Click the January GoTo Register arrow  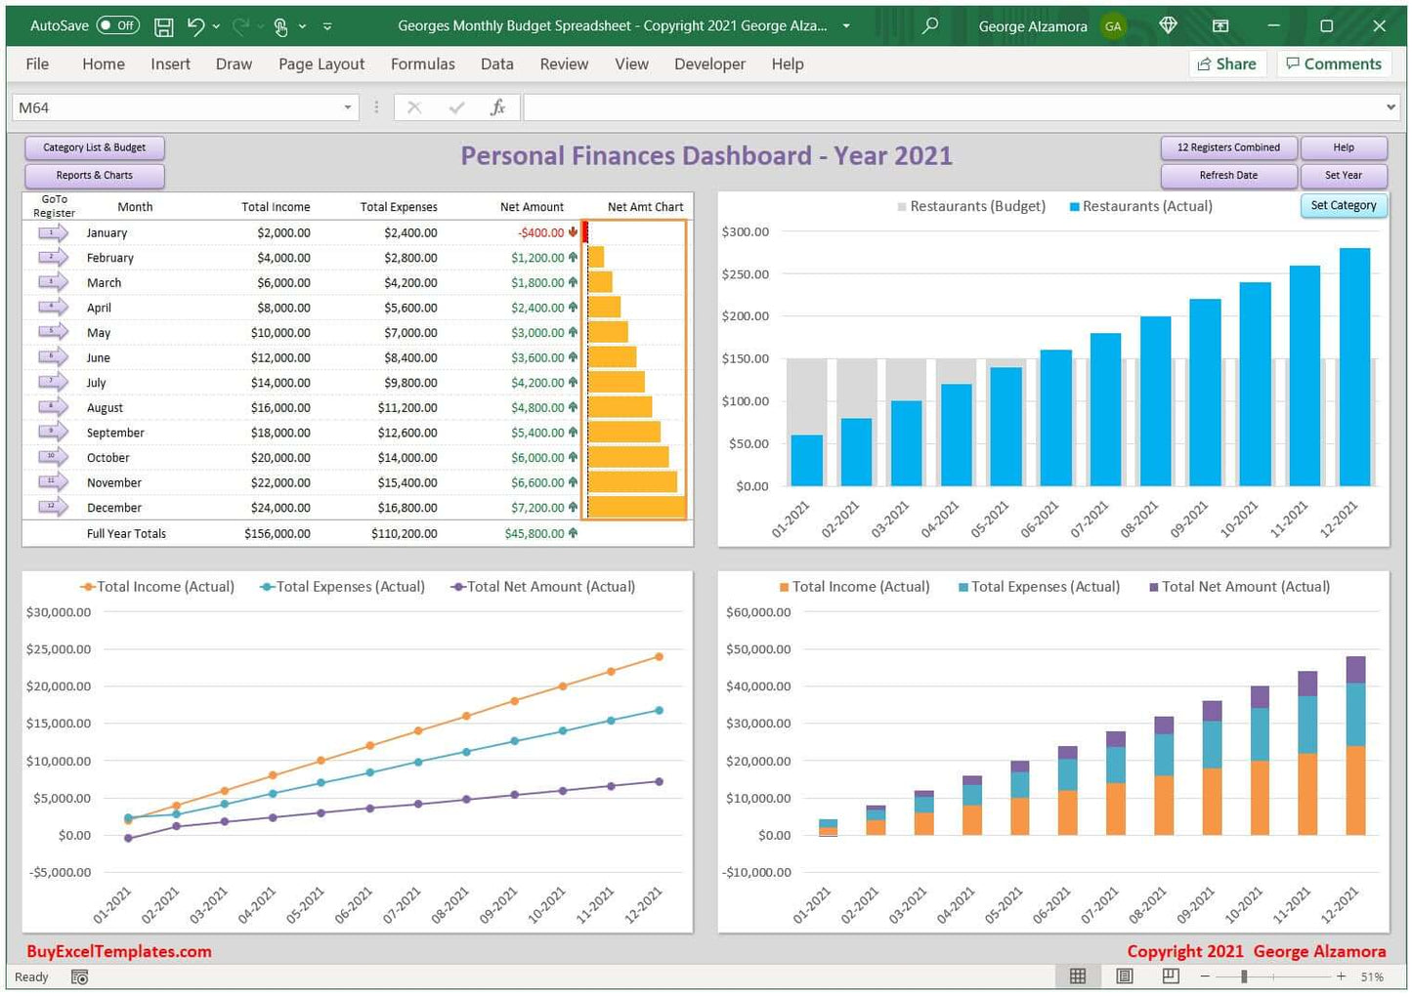point(53,233)
